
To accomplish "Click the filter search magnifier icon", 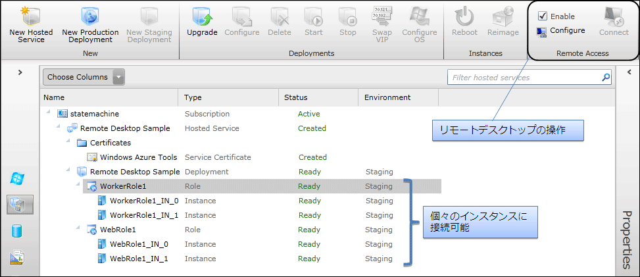I will pos(606,77).
